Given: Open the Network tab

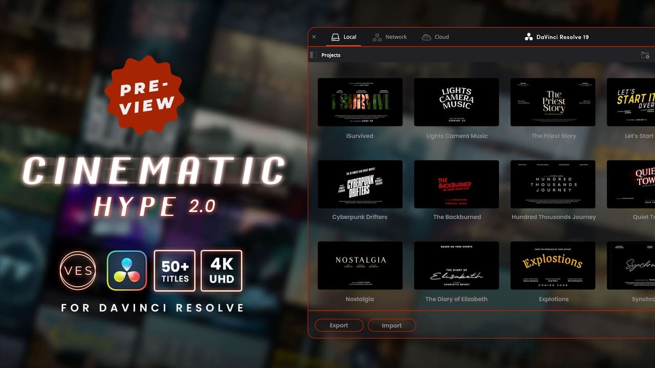Looking at the screenshot, I should 389,37.
